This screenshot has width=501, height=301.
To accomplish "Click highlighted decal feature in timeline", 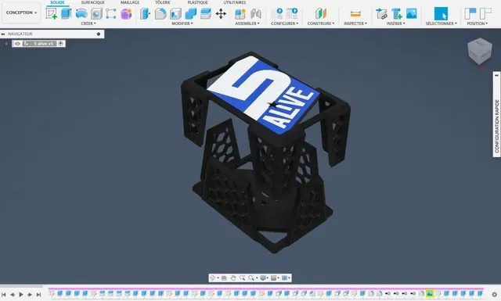I will coord(430,293).
